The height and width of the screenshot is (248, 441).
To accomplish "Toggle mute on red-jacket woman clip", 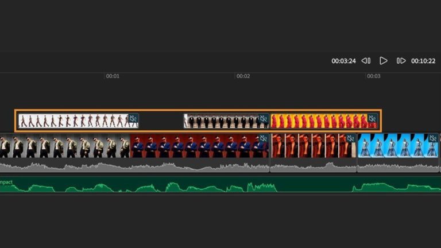I will click(350, 138).
